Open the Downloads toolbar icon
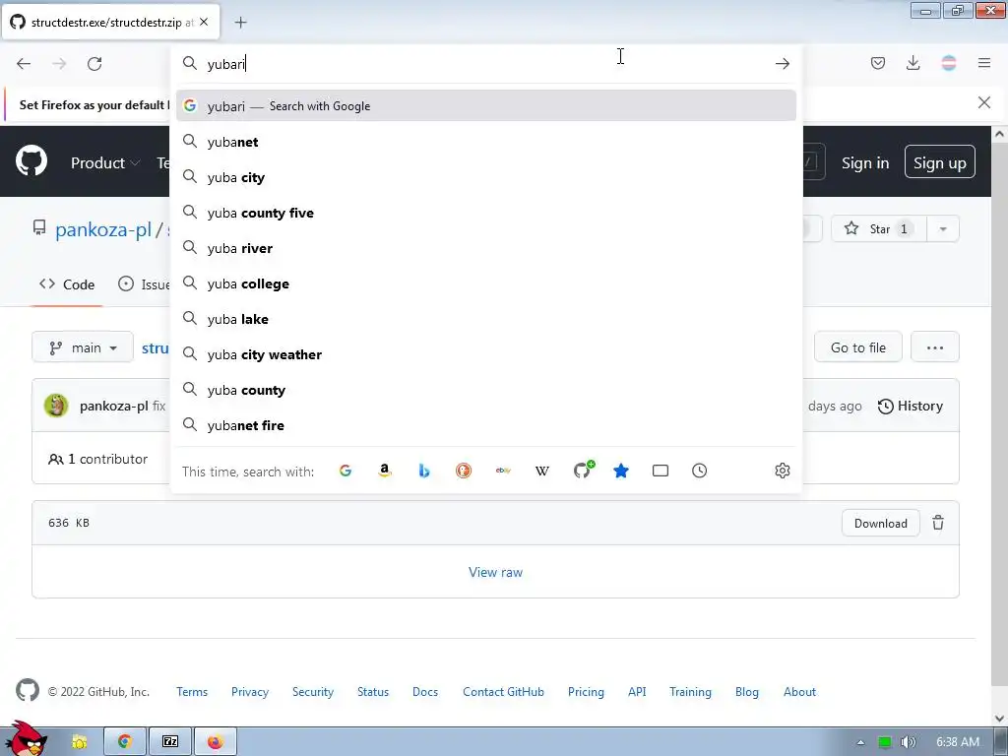This screenshot has height=756, width=1008. tap(913, 63)
